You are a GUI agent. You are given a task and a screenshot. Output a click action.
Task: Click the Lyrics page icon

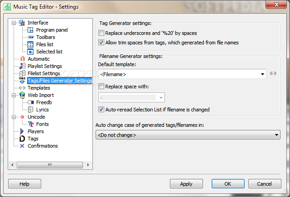point(30,110)
